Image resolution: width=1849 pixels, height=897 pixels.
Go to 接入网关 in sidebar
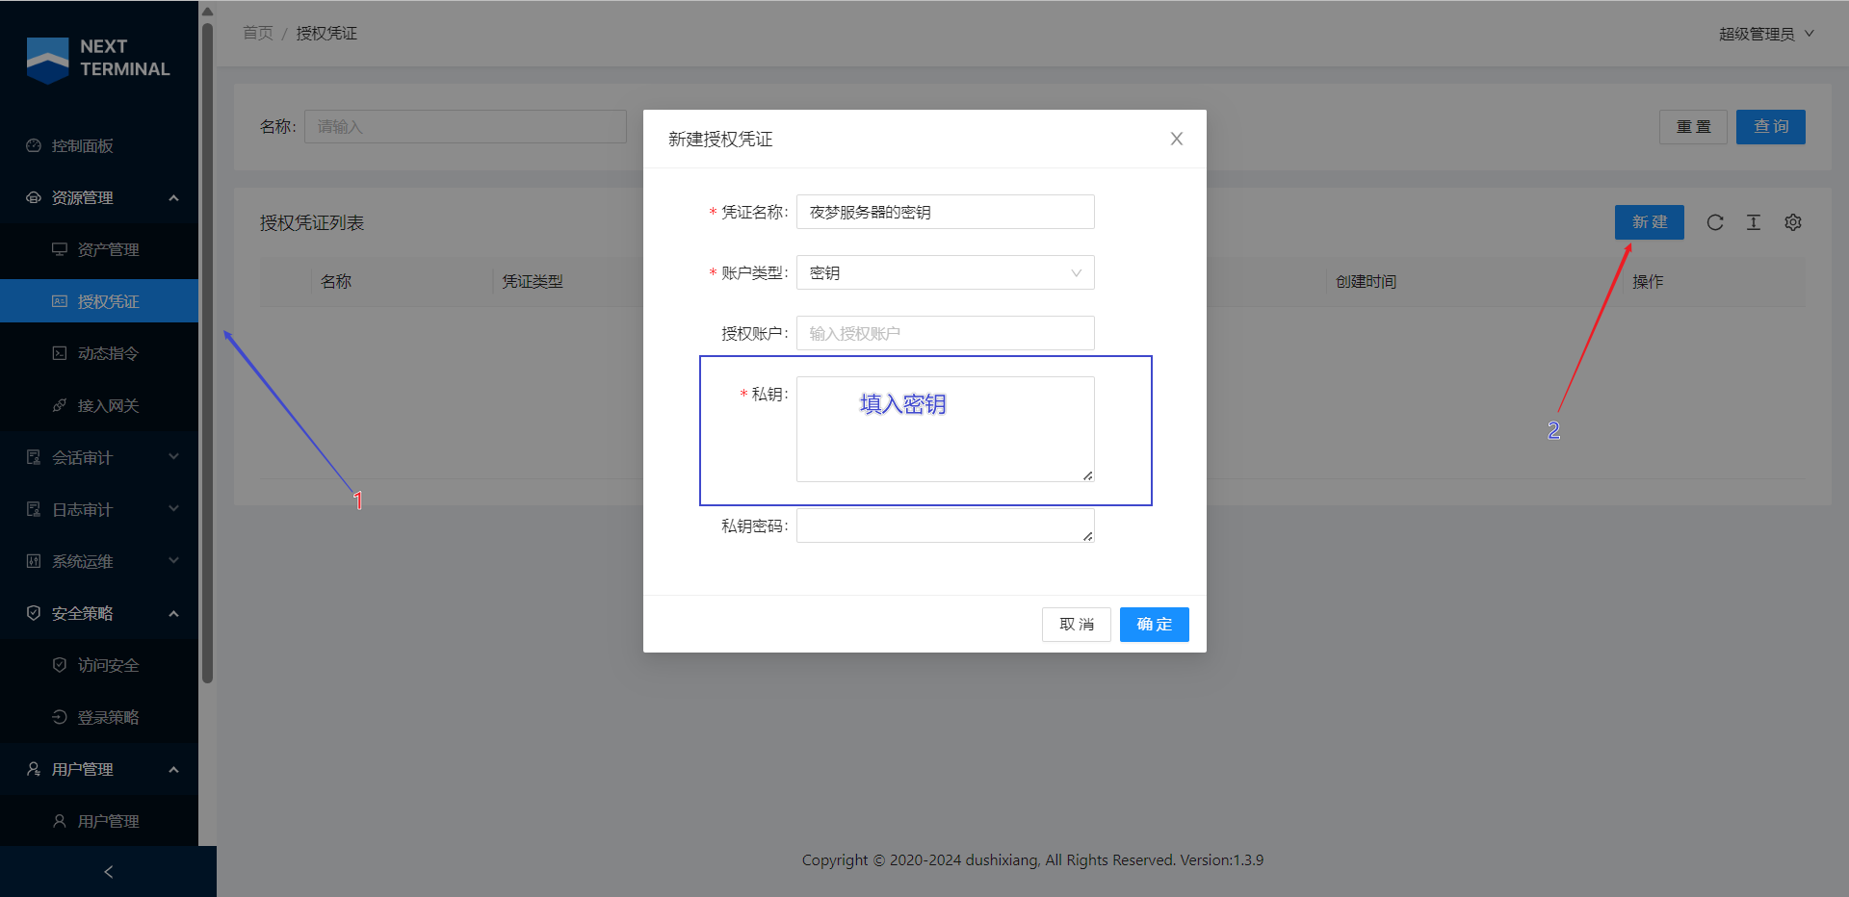click(108, 405)
